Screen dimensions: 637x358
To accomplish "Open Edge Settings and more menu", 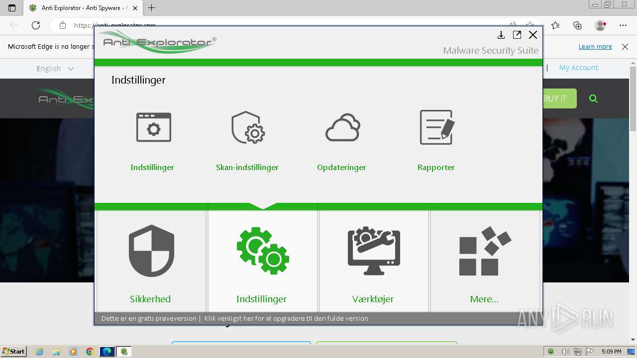I will click(x=623, y=25).
